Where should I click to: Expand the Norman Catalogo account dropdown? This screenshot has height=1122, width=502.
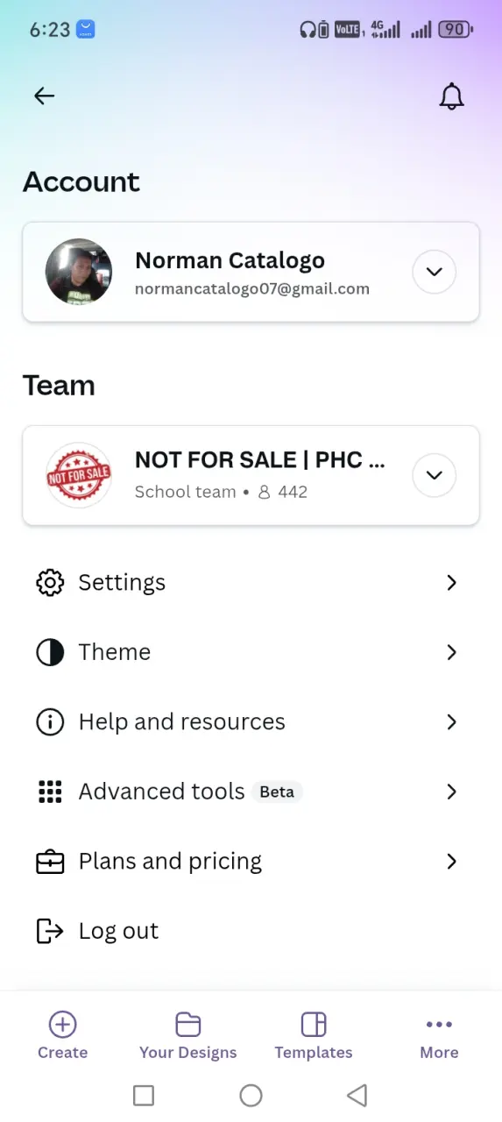[435, 272]
